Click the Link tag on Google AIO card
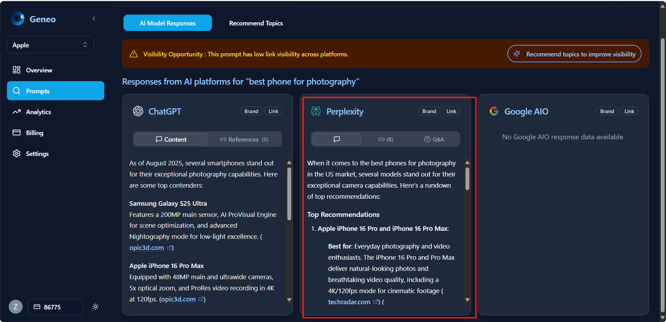This screenshot has width=666, height=322. pos(630,111)
